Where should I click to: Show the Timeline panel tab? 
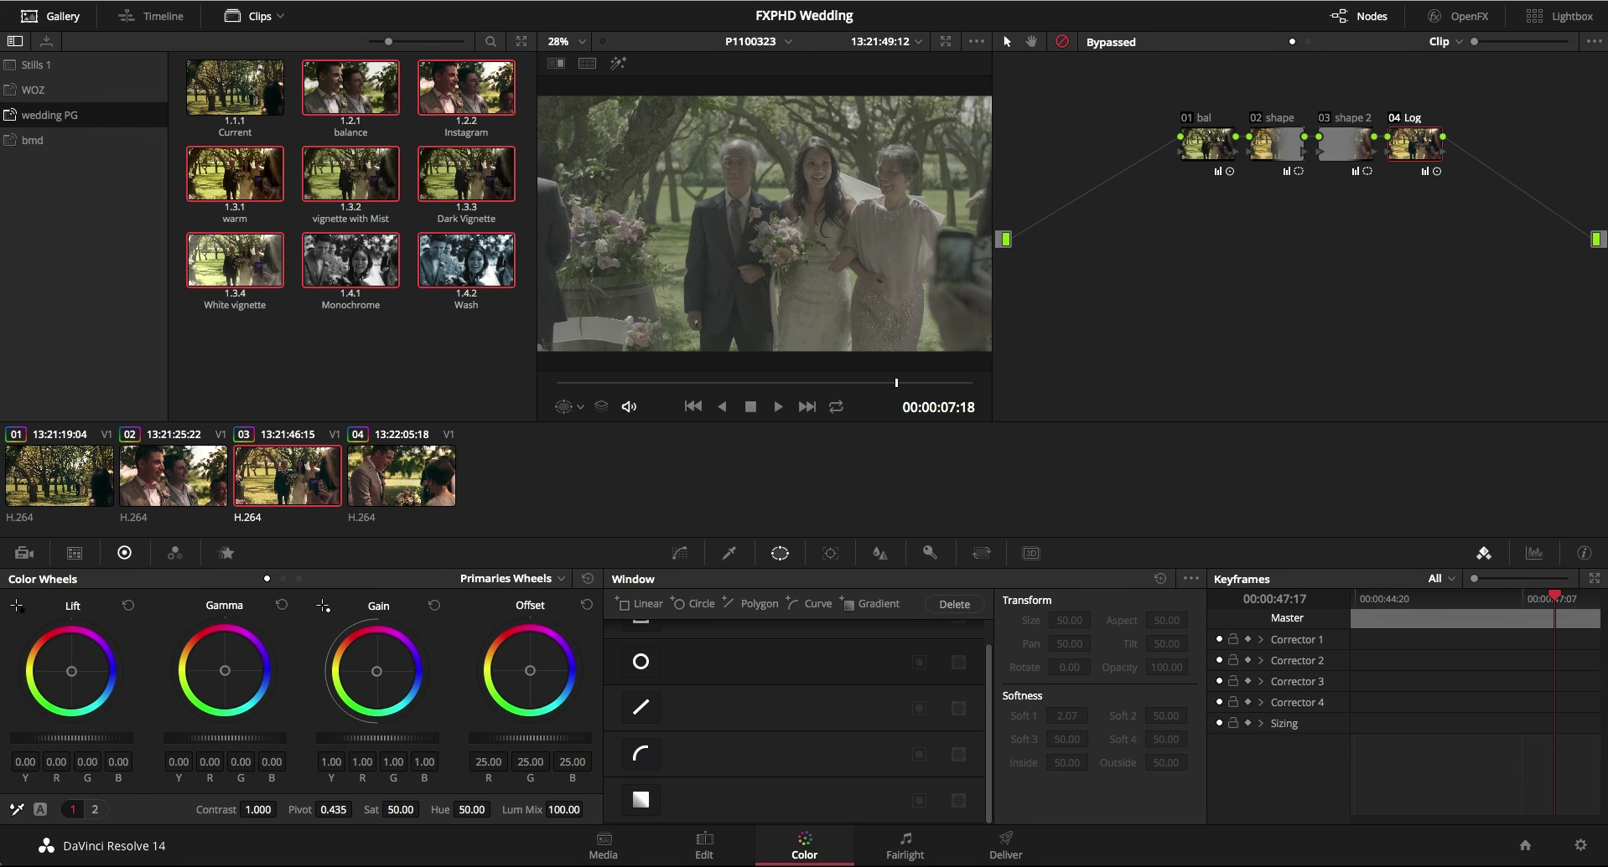[x=151, y=16]
